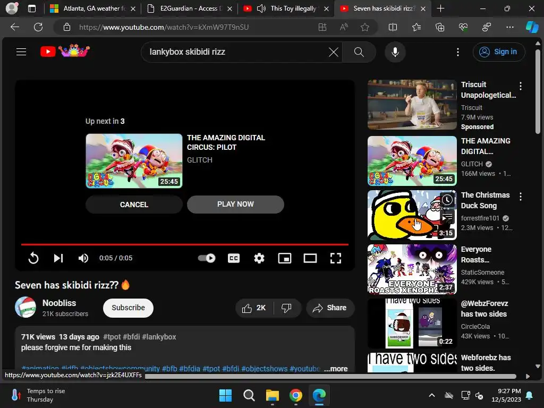The image size is (544, 408).
Task: Open tab actions menu
Action: (31, 8)
